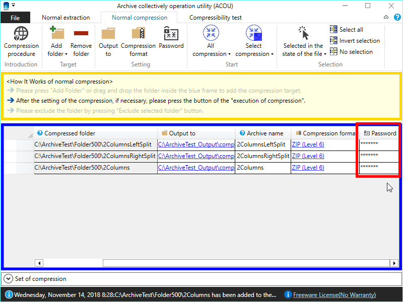Open Compression format settings
This screenshot has height=302, width=403.
[x=138, y=41]
